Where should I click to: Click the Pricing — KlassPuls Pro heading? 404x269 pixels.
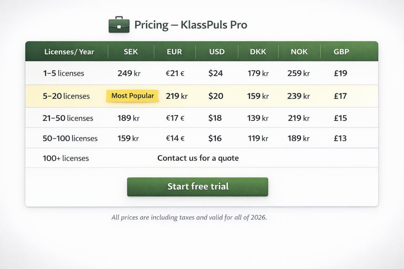tap(190, 25)
